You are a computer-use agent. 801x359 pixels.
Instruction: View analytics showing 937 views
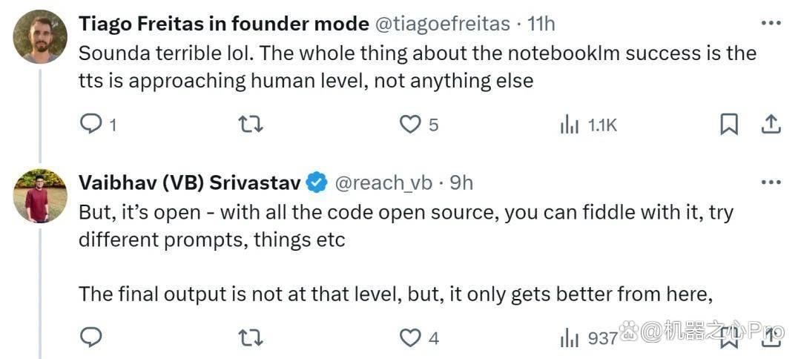pyautogui.click(x=589, y=337)
